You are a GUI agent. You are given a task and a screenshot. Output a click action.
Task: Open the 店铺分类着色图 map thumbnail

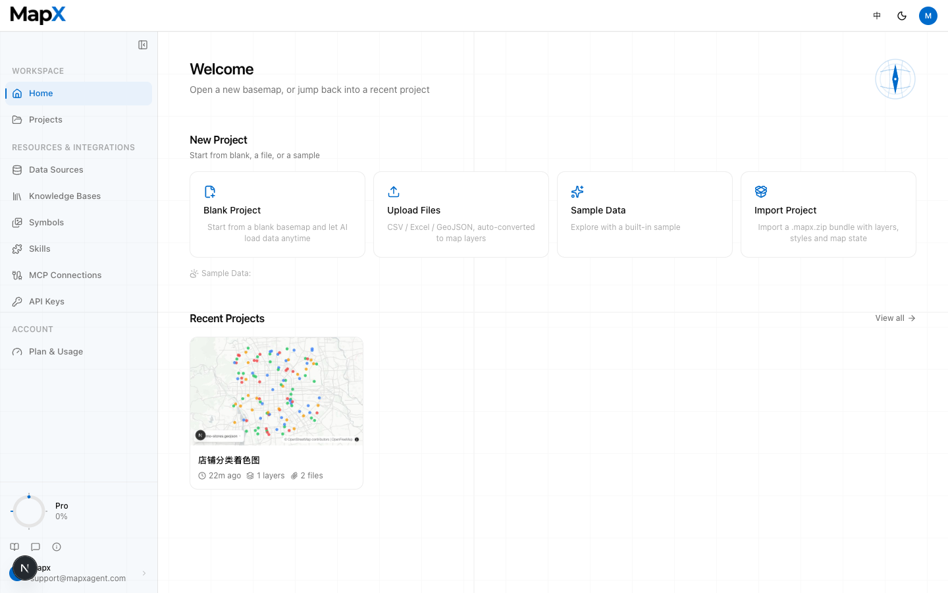[276, 391]
